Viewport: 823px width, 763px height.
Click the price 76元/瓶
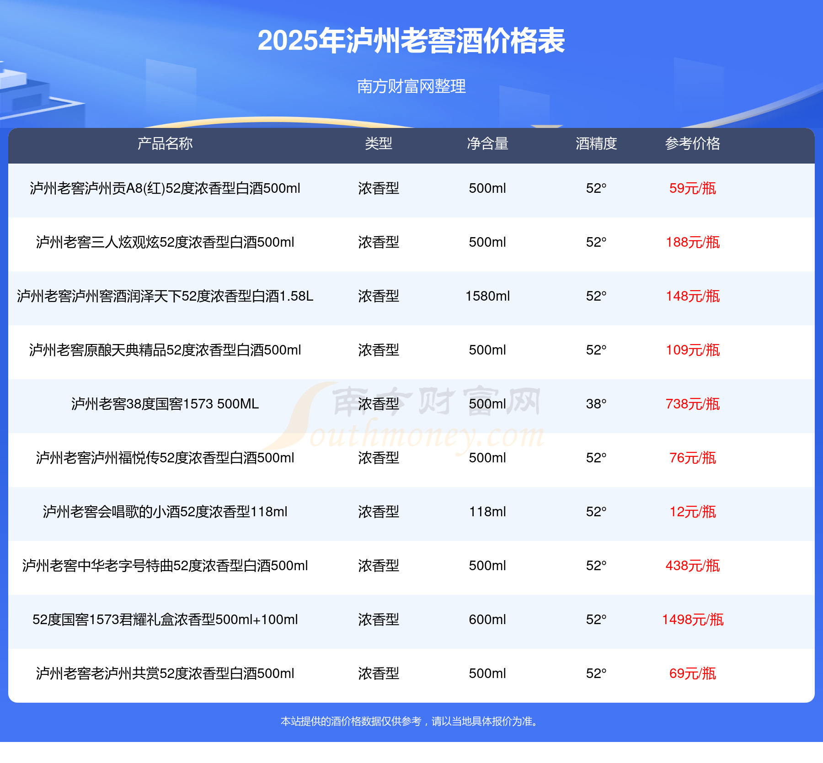[x=693, y=458]
